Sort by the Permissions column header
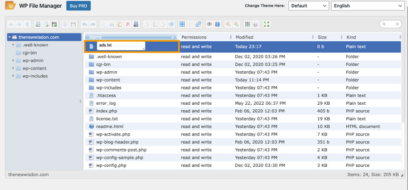 point(204,37)
